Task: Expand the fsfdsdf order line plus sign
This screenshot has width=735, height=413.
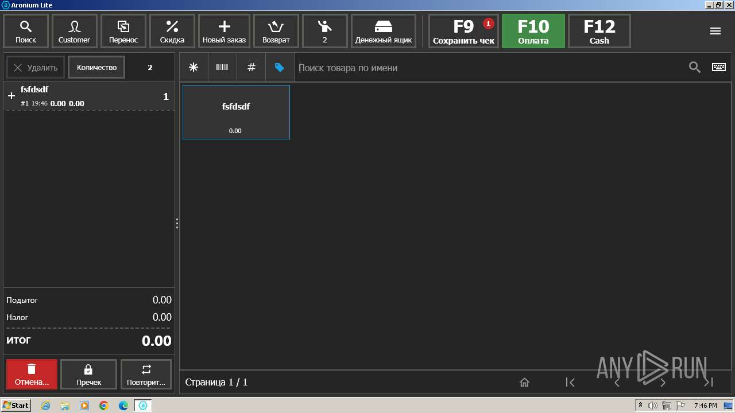Action: pyautogui.click(x=11, y=96)
